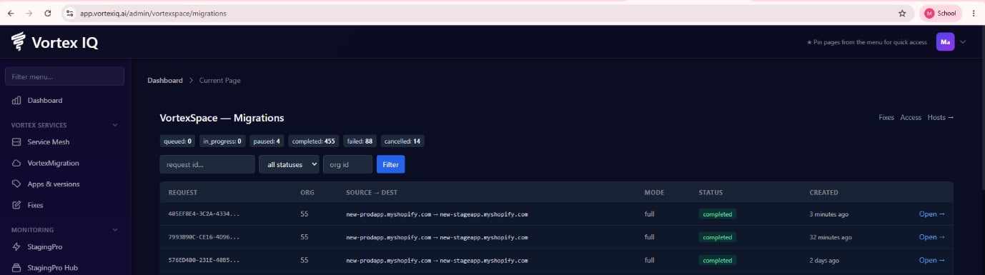The image size is (985, 275).
Task: Collapse the Vortex Services section
Action: [x=116, y=125]
